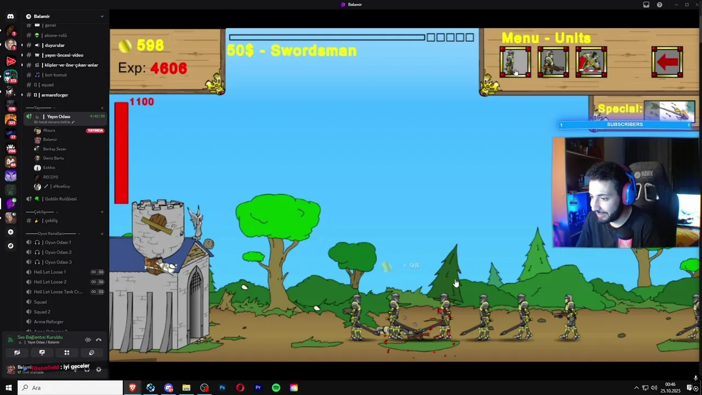Open Premiere Pro from the taskbar

pyautogui.click(x=258, y=388)
